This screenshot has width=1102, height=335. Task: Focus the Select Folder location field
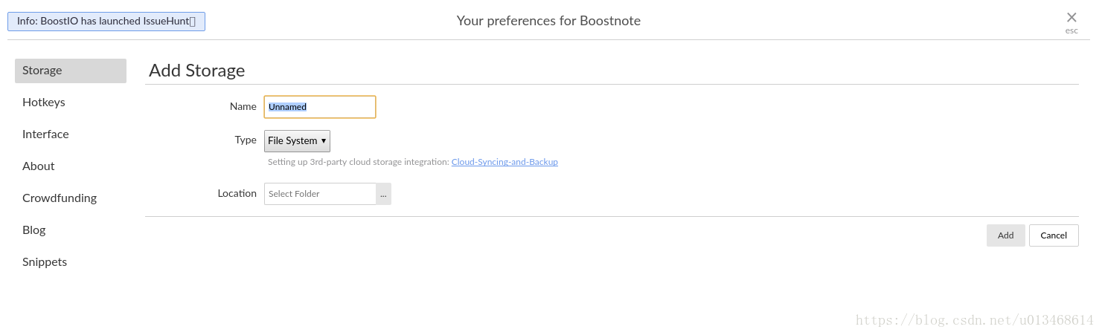[320, 194]
